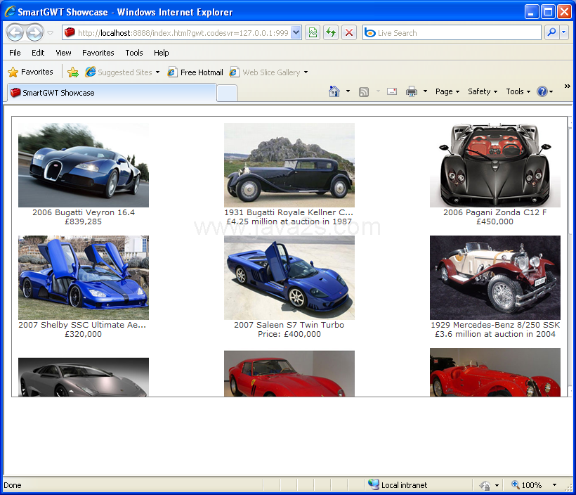Click '£4.25 million at auction in 1987'
This screenshot has width=576, height=495.
(289, 221)
